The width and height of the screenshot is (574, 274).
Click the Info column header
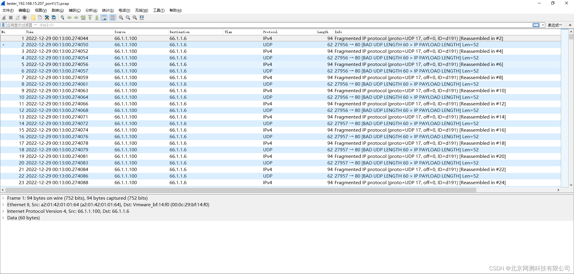pos(447,32)
